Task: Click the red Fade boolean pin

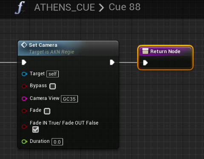Action: coord(24,111)
